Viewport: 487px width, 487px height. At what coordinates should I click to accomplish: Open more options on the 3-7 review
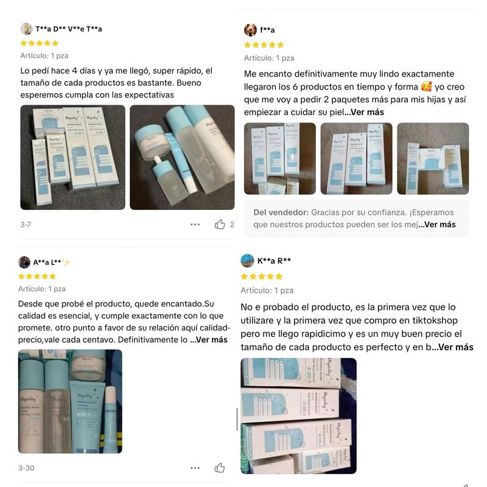click(x=195, y=224)
